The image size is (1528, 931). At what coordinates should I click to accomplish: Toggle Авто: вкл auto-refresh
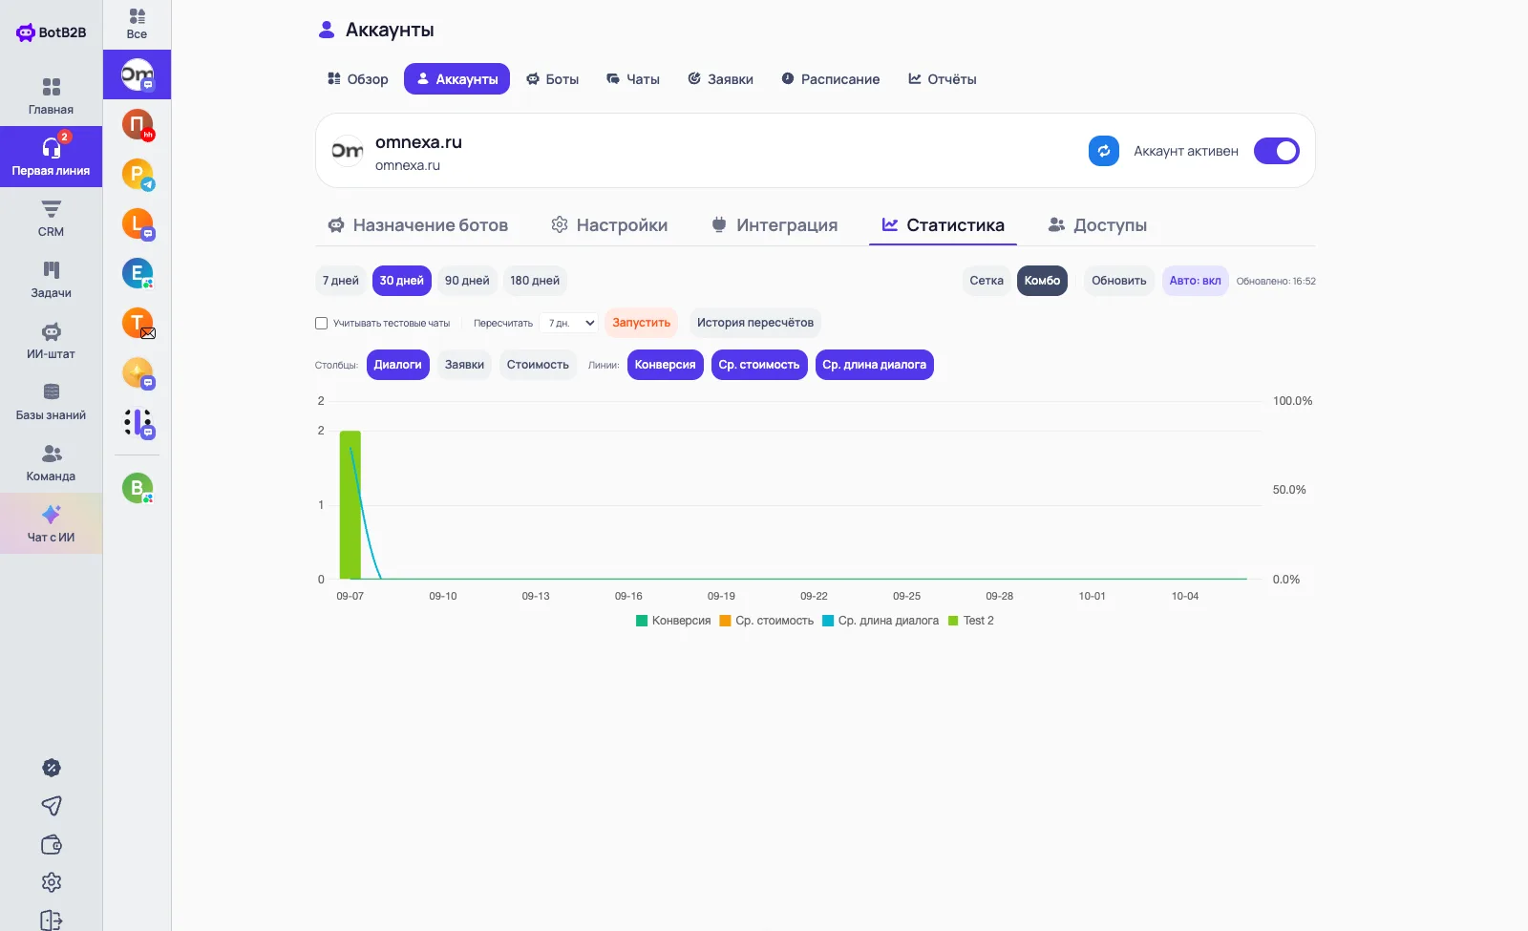(x=1195, y=281)
